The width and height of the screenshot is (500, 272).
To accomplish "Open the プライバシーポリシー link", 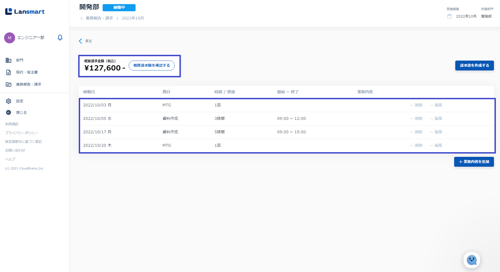I will coord(22,133).
